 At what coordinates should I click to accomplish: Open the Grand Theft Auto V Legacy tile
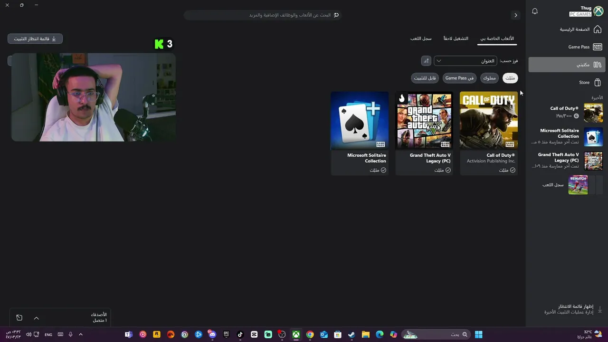tap(424, 133)
